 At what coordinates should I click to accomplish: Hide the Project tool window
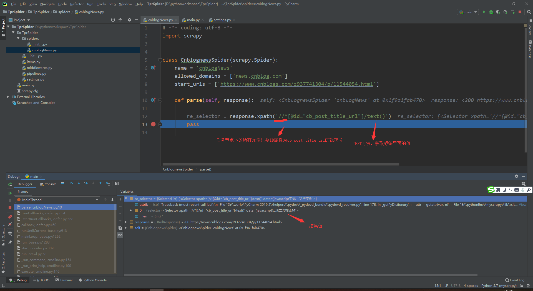136,20
